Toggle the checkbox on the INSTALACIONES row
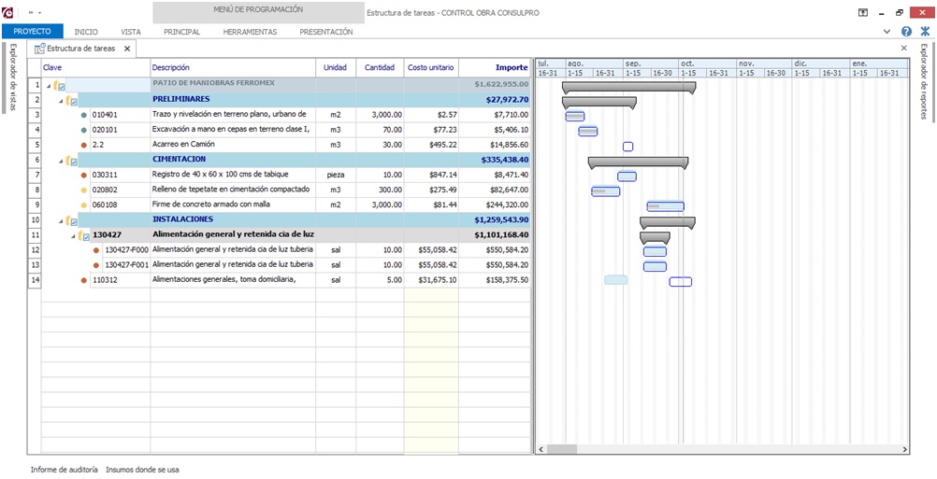 coord(75,220)
